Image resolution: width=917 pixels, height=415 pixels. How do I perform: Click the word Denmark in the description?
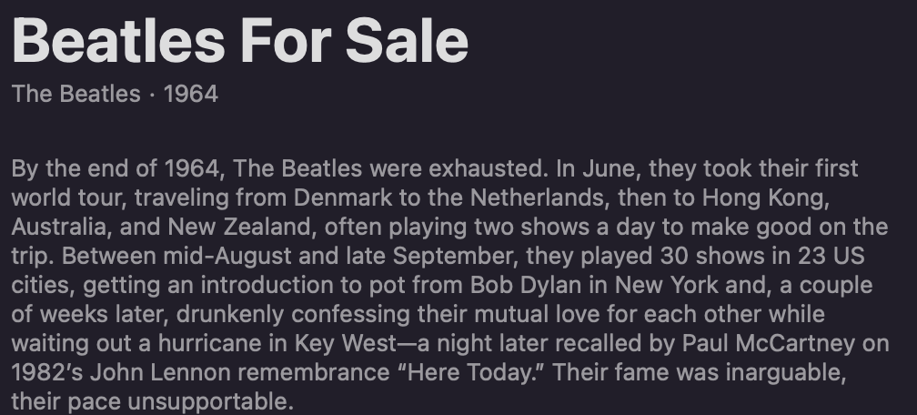coord(343,197)
